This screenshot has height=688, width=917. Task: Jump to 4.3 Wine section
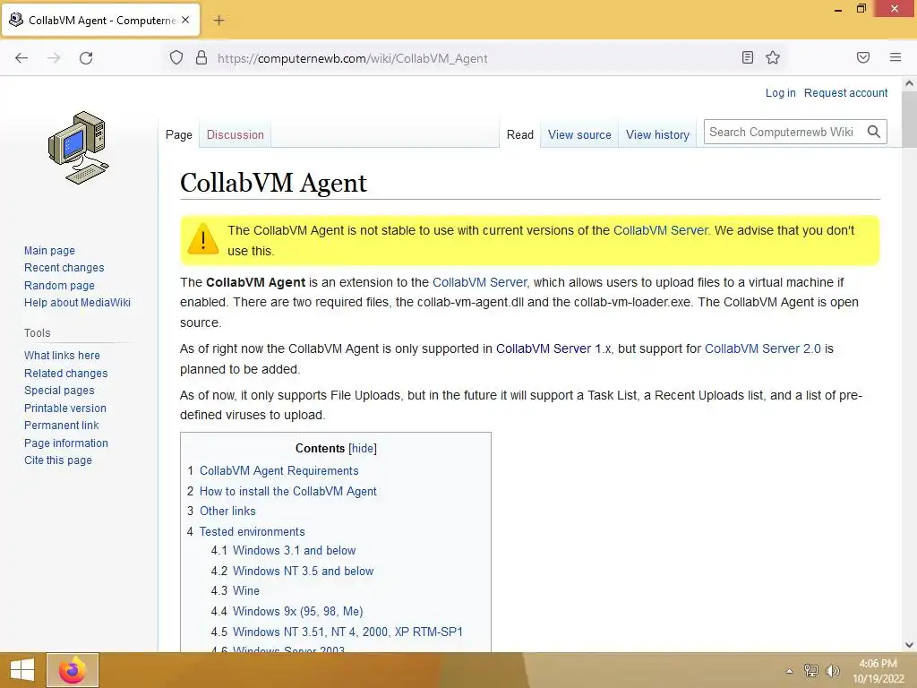(x=246, y=591)
